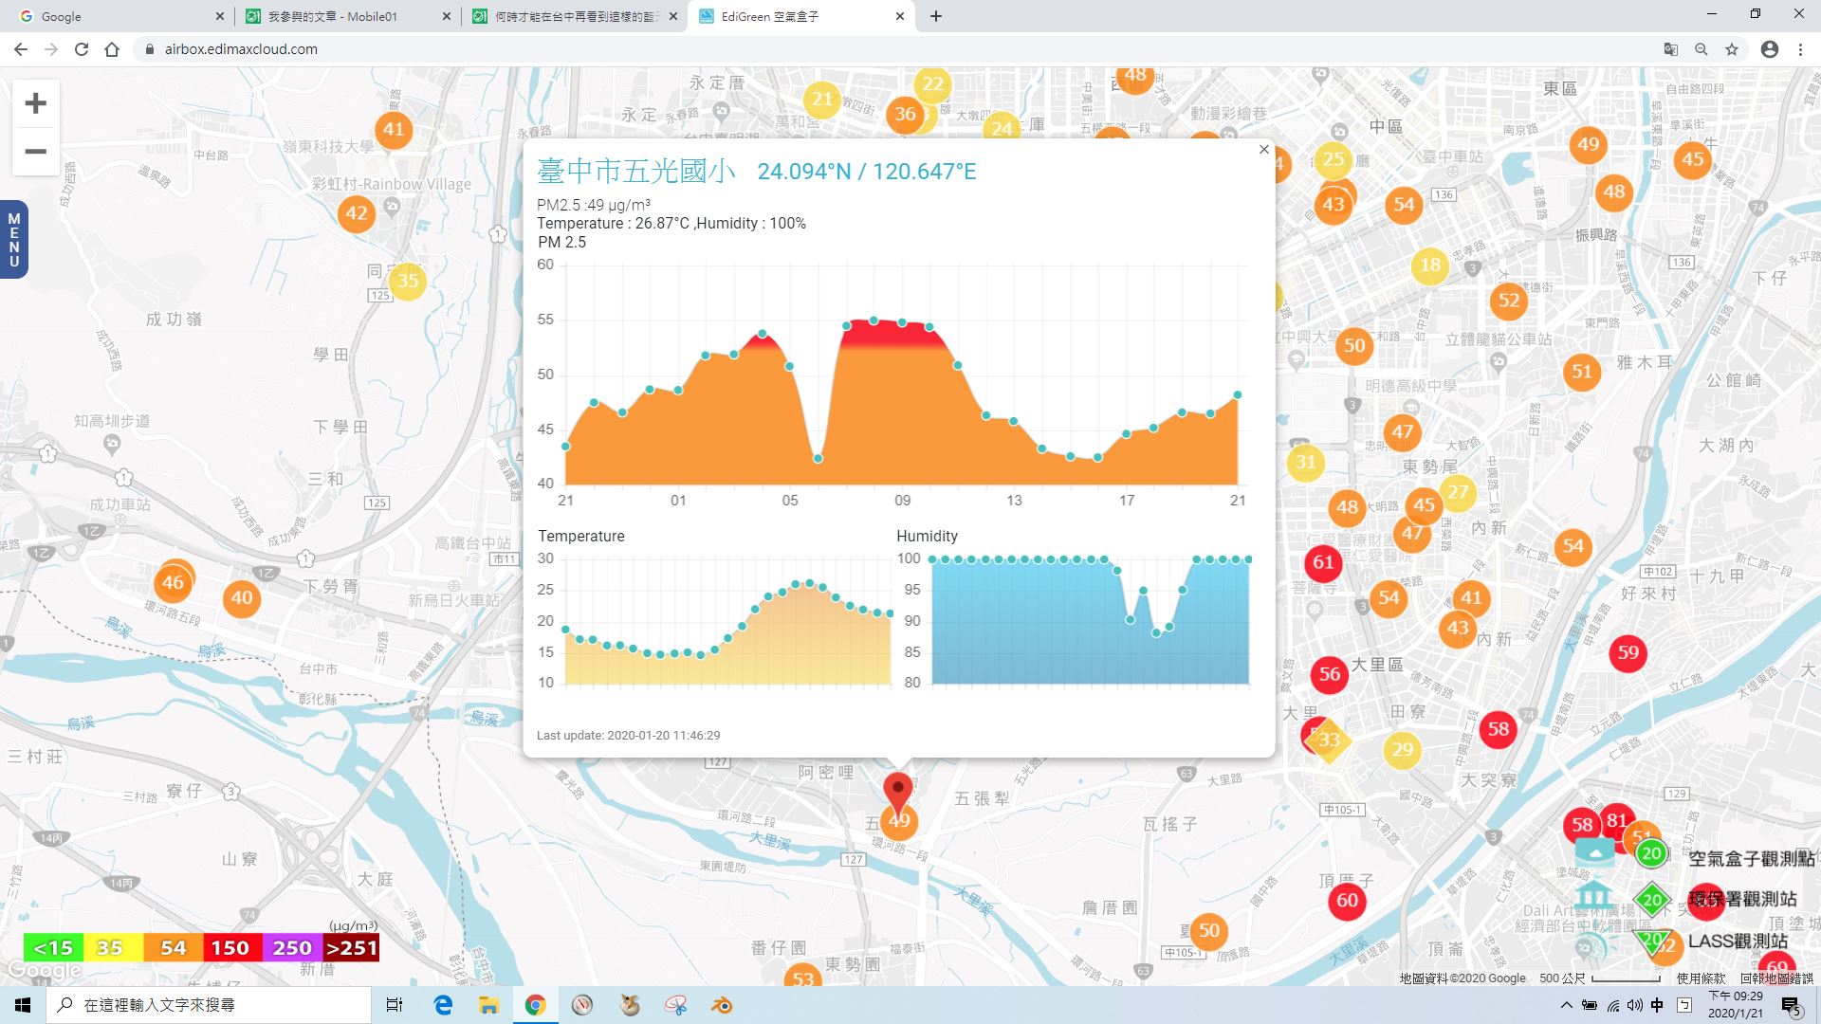This screenshot has width=1821, height=1024.
Task: Select the yellow diamond marker showing 33
Action: coord(1329,740)
